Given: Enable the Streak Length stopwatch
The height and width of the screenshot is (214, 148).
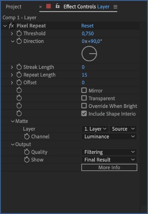Looking at the screenshot, I should tap(19, 67).
